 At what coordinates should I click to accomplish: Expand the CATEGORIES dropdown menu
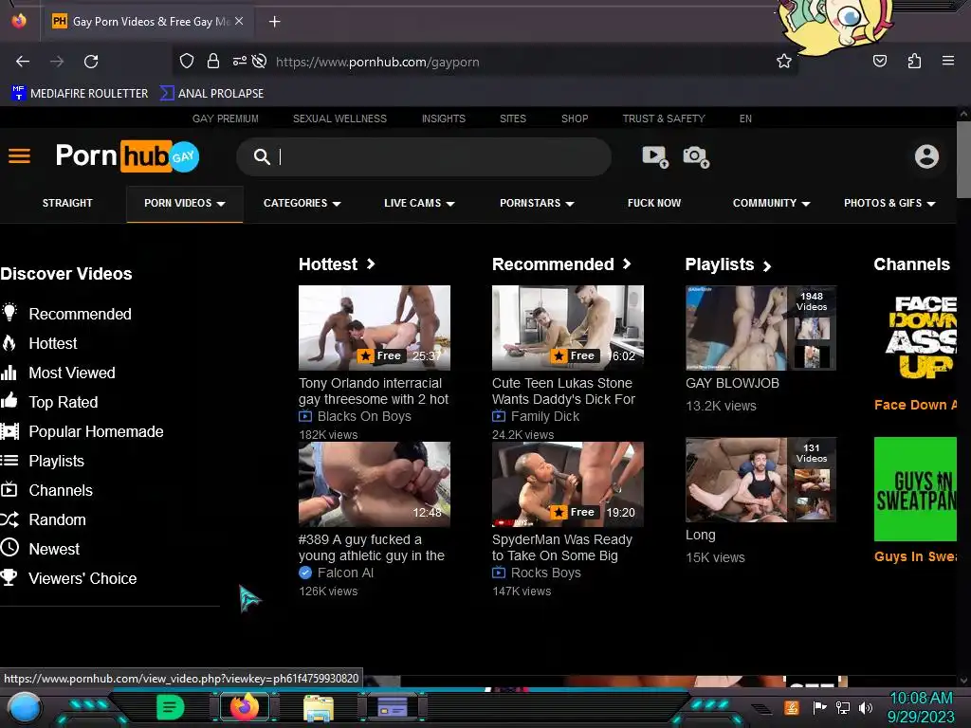302,203
